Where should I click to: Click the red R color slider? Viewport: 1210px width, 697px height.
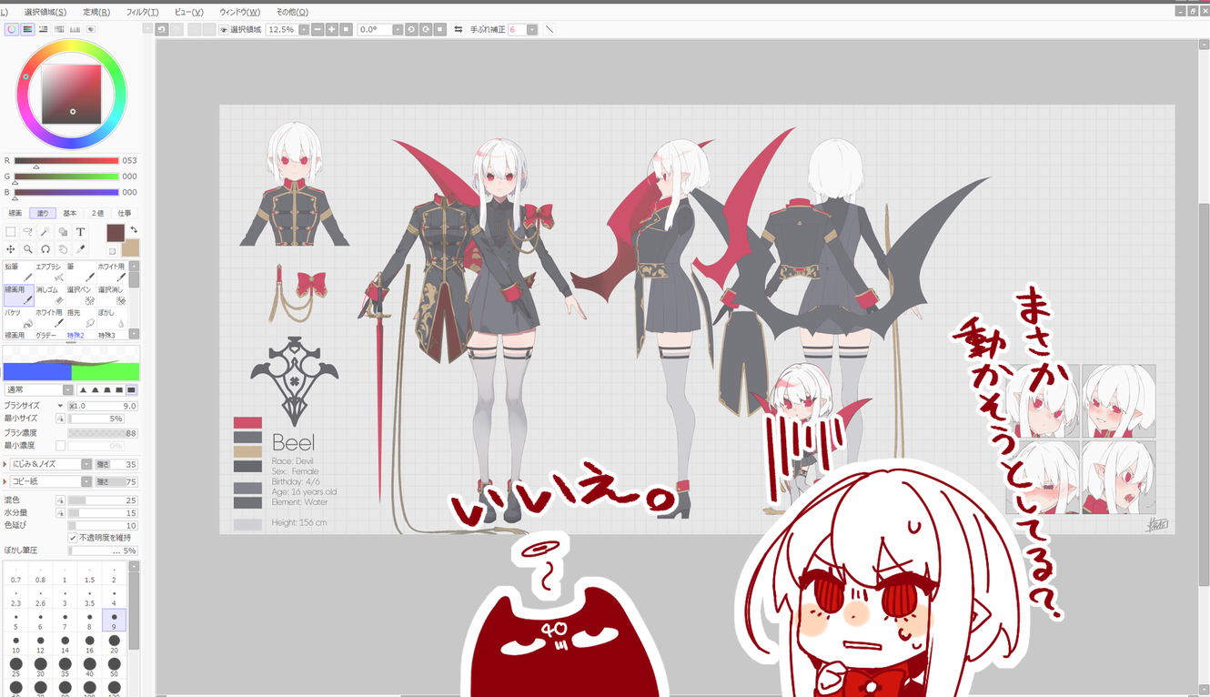(66, 161)
